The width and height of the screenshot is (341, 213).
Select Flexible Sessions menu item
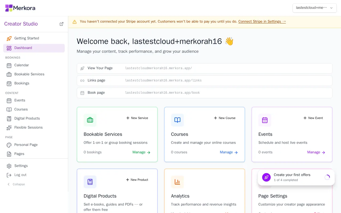(34, 128)
